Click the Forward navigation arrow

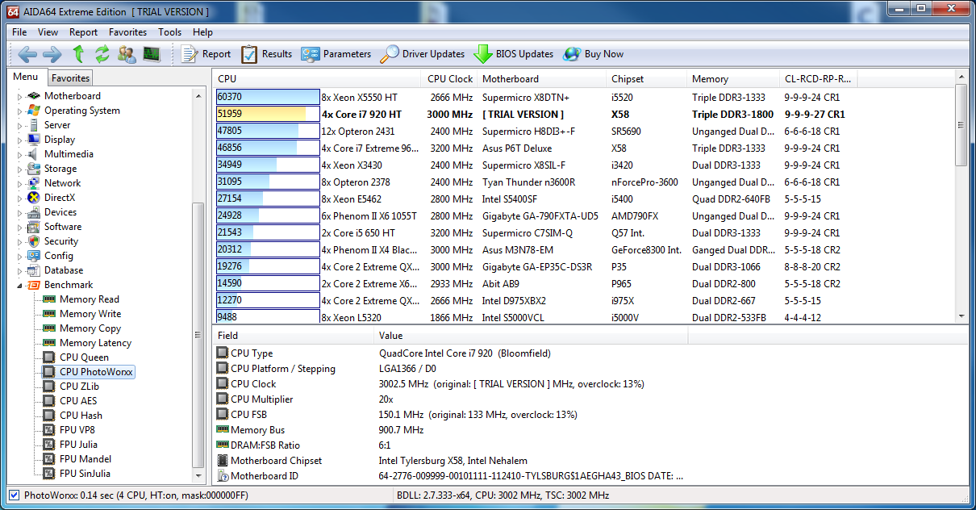pos(52,54)
